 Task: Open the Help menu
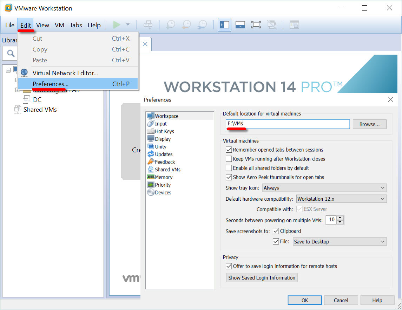[x=94, y=25]
